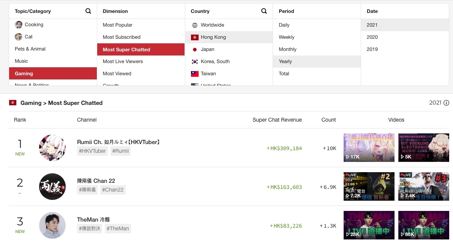Select the Daily period option
The width and height of the screenshot is (453, 244).
284,25
